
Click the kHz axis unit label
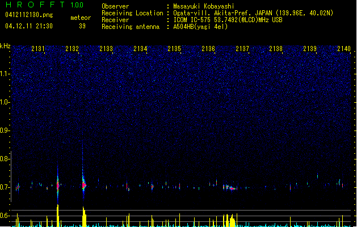coord(5,46)
